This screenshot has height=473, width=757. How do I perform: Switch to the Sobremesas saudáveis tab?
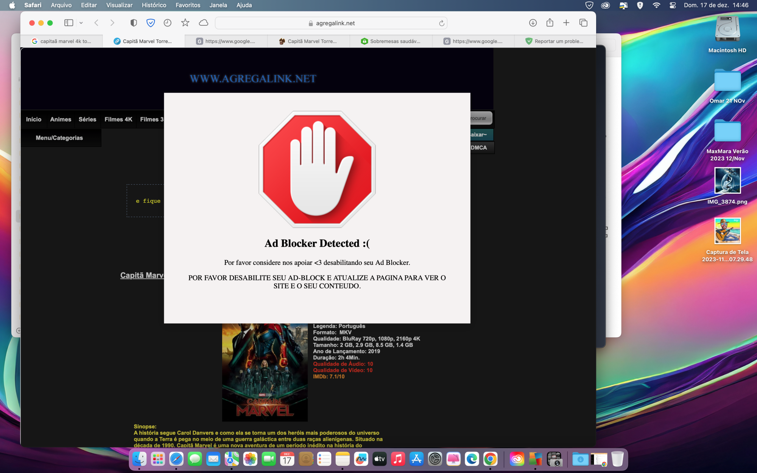[x=391, y=41]
